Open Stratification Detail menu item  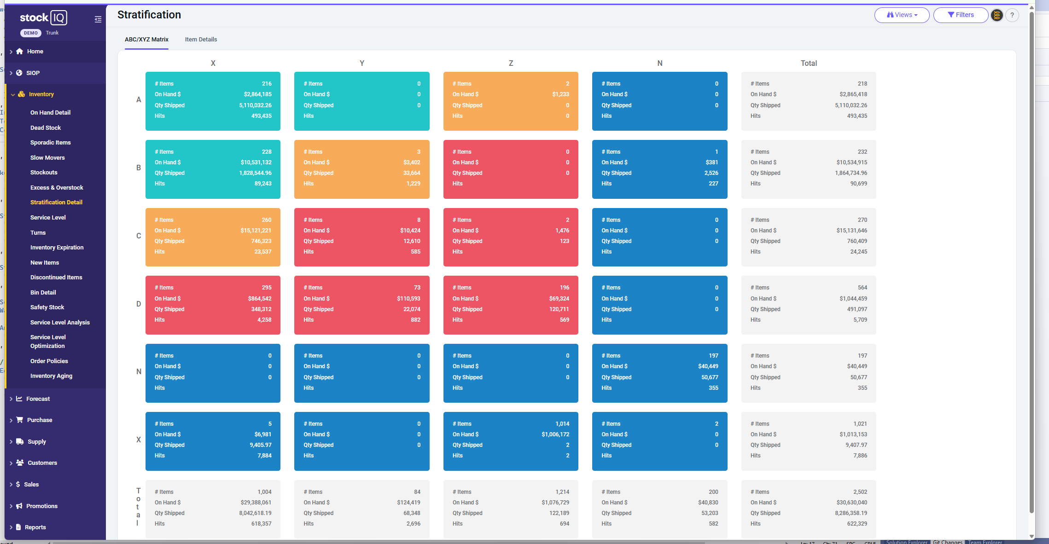56,202
